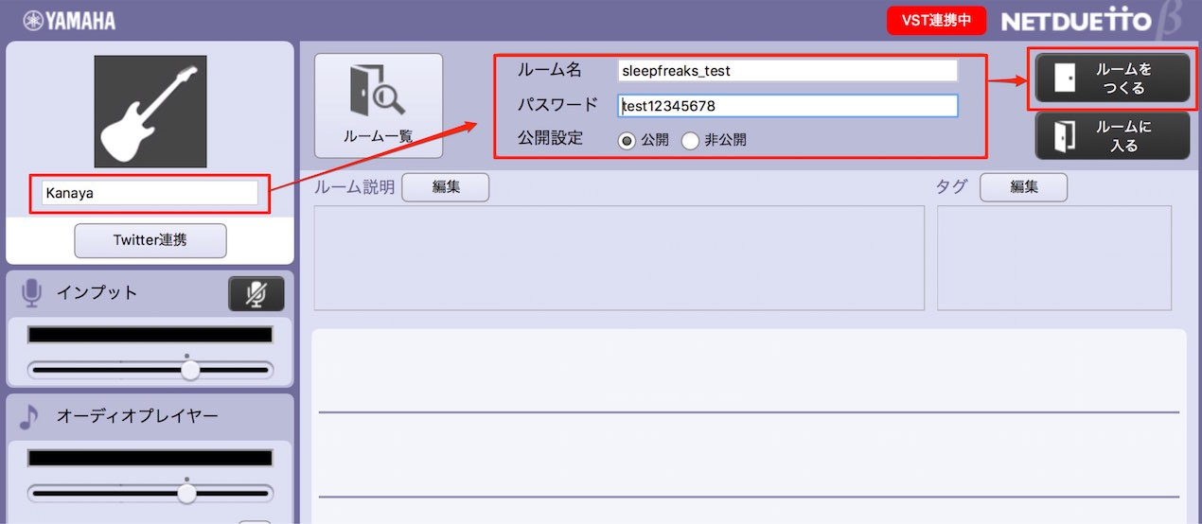The height and width of the screenshot is (524, 1202).
Task: Click the Twitter連携 button
Action: tap(150, 240)
